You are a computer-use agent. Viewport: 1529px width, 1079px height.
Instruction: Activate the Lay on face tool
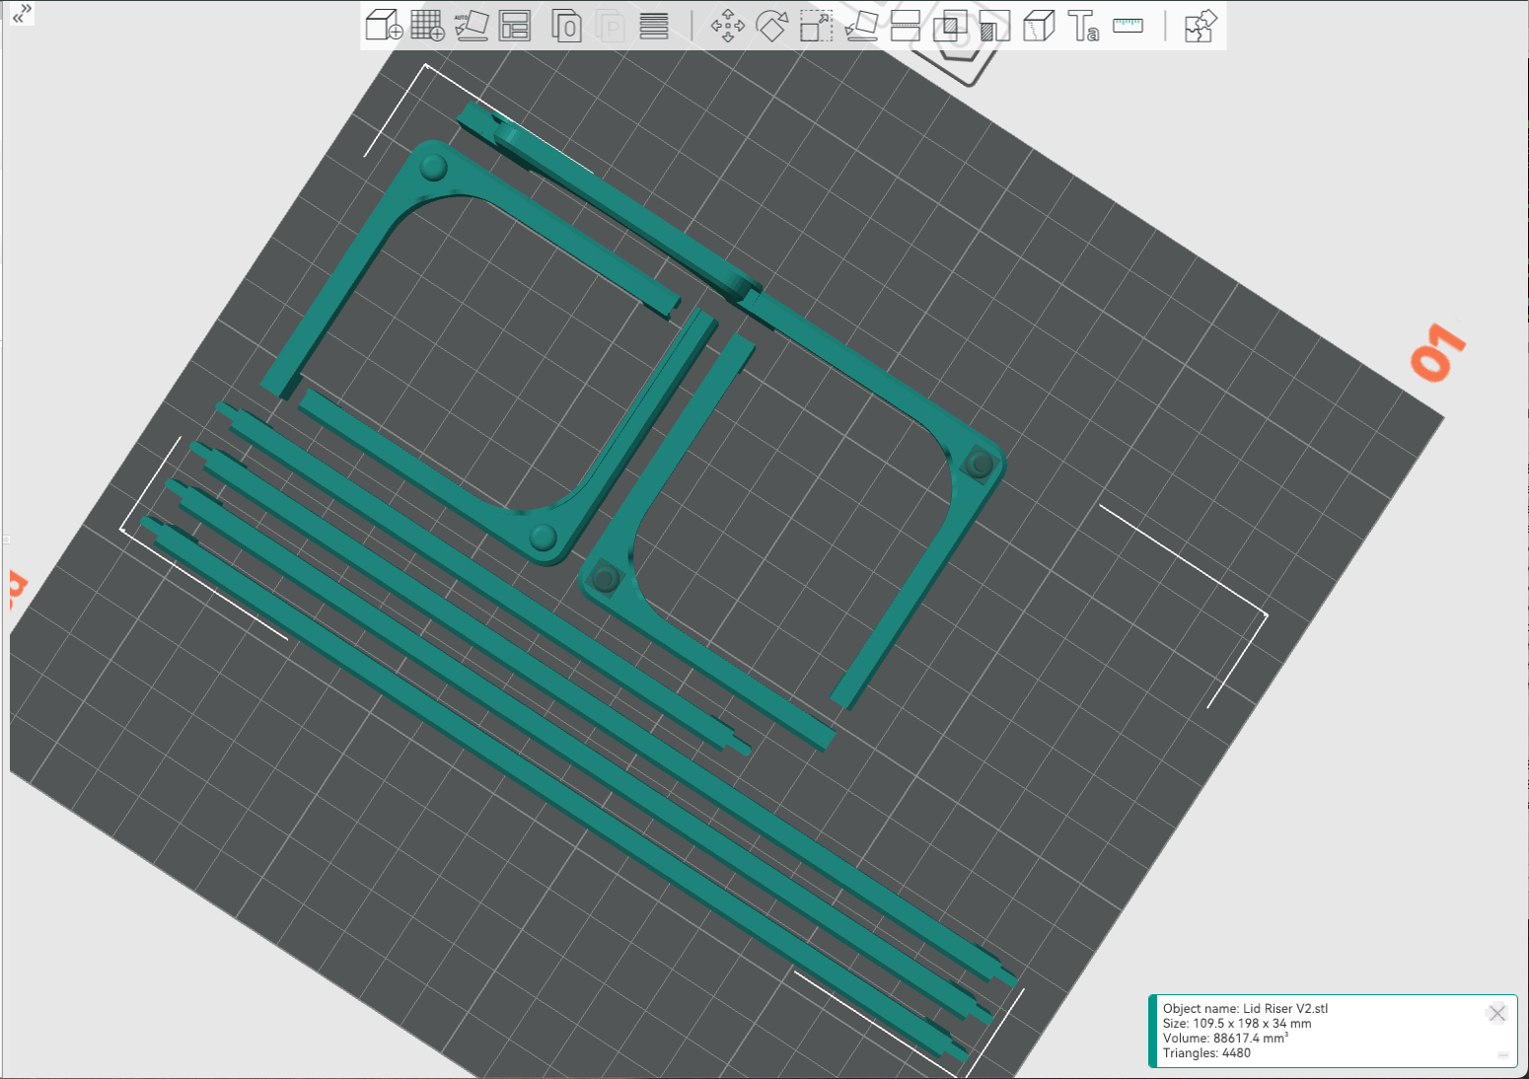(x=860, y=27)
